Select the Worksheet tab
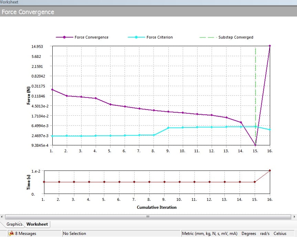Image resolution: width=297 pixels, height=237 pixels. [x=37, y=224]
